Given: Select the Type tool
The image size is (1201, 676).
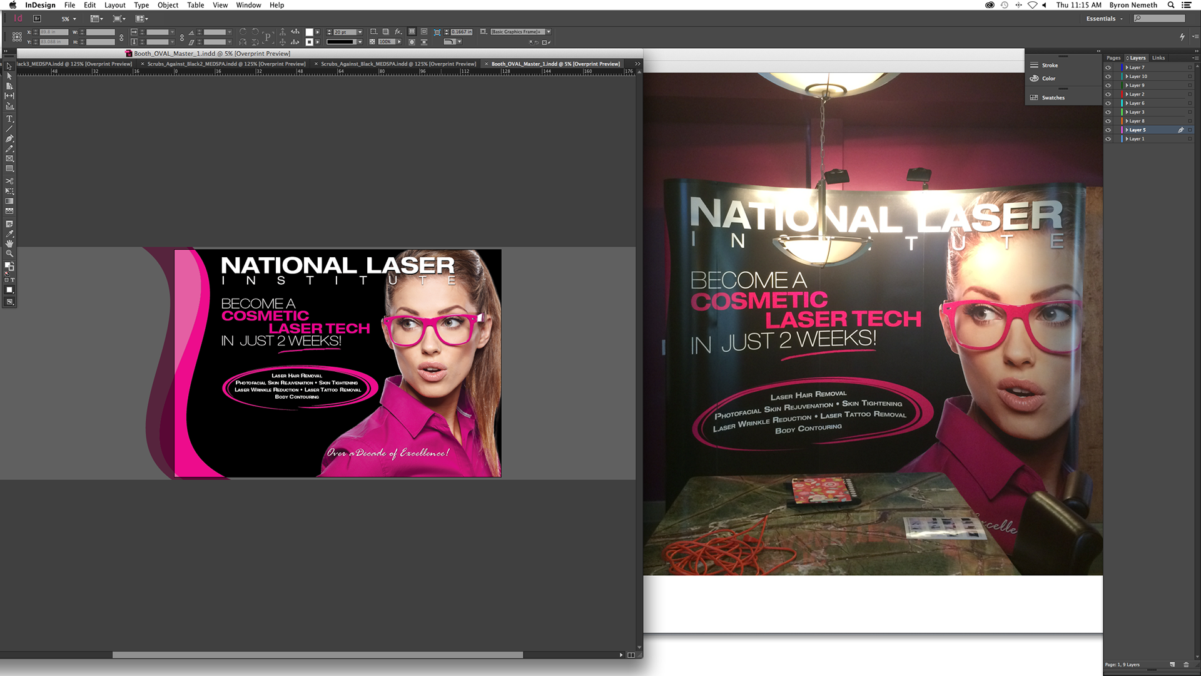Looking at the screenshot, I should [9, 119].
